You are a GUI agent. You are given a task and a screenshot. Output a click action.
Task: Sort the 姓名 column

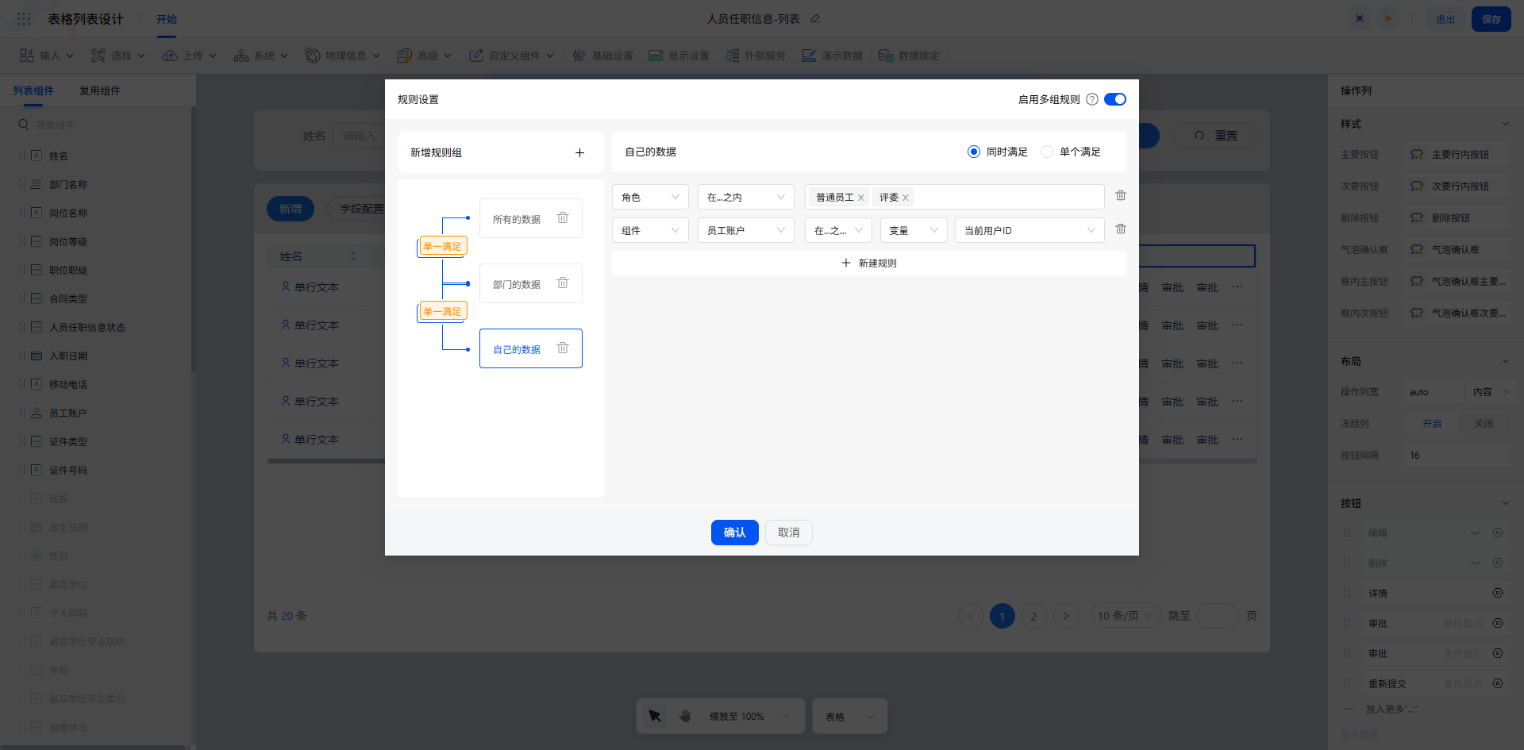[353, 256]
